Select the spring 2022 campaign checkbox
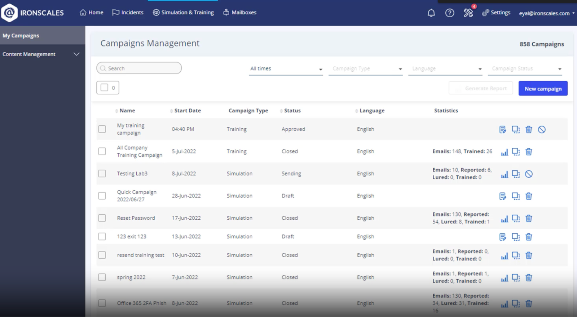The image size is (577, 317). click(x=102, y=277)
